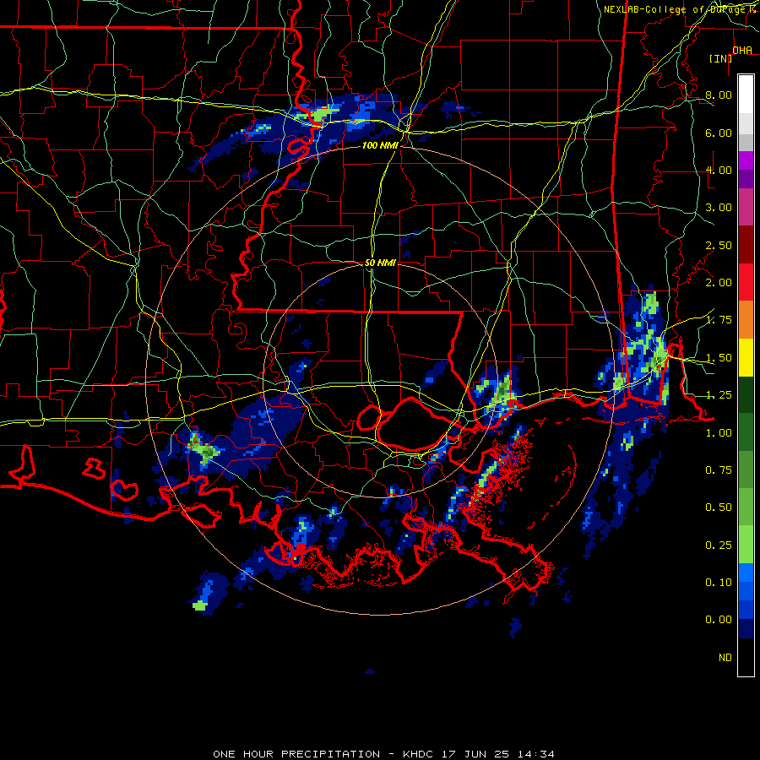Click the 0.75 legend value
The height and width of the screenshot is (760, 760).
point(719,470)
